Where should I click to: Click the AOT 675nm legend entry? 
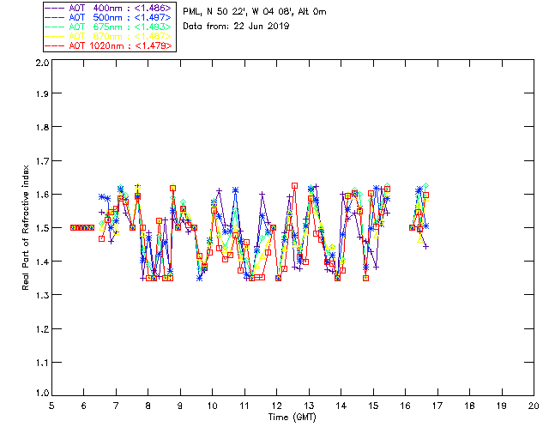pyautogui.click(x=109, y=27)
